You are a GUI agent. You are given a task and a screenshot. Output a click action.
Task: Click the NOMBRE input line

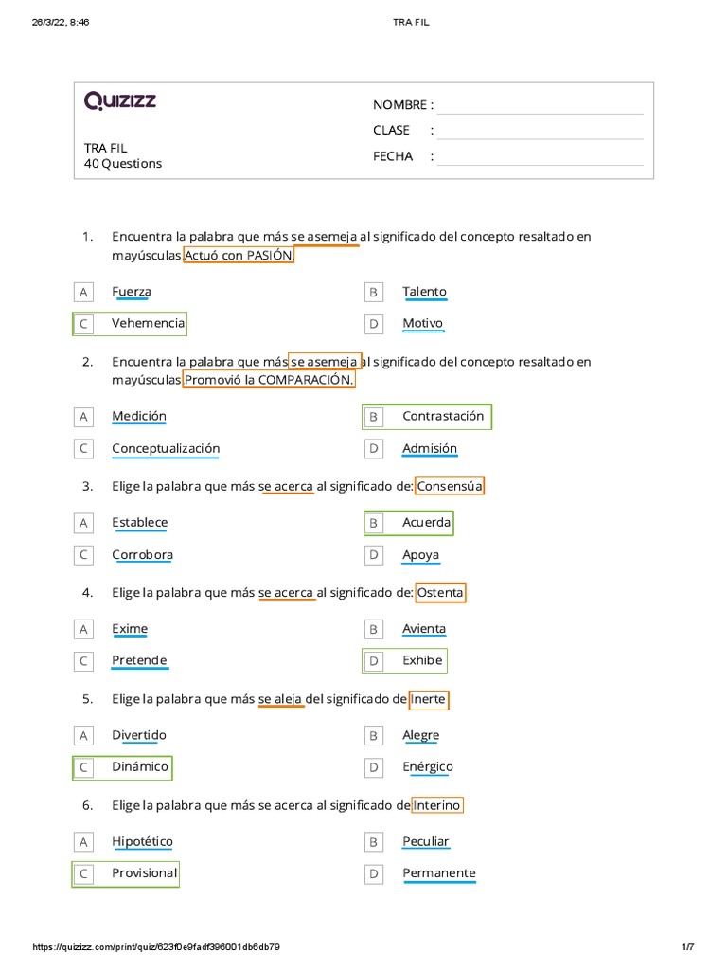[540, 106]
